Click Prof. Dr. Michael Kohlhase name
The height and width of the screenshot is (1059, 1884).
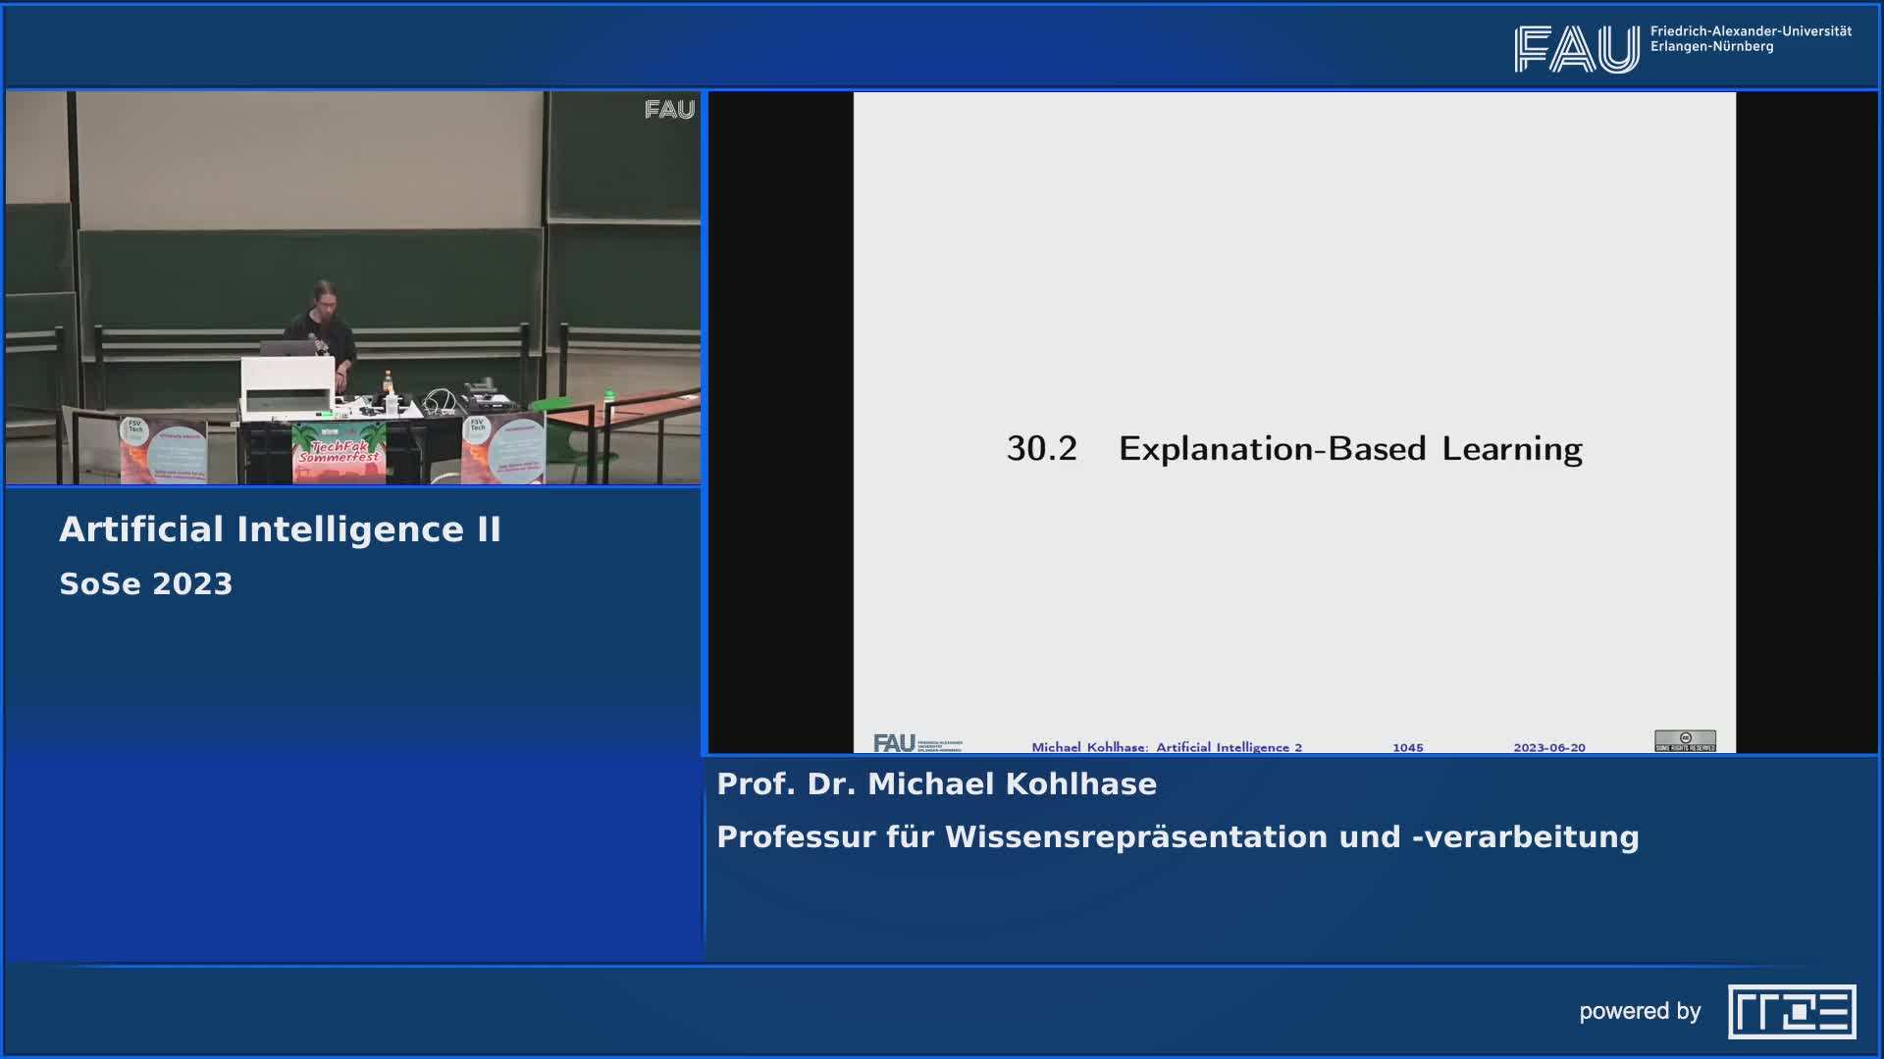coord(936,784)
